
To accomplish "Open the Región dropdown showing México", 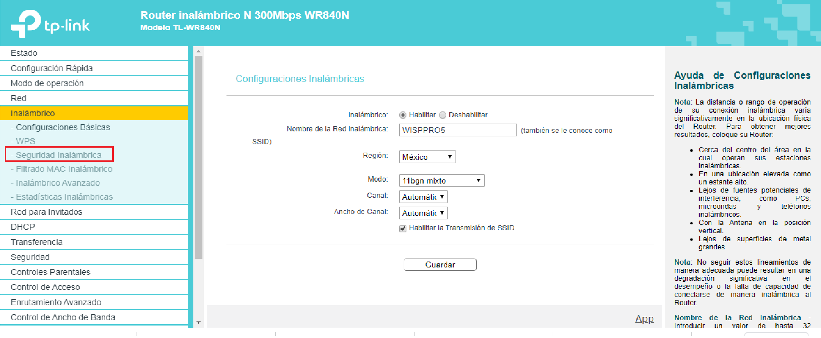I will (x=427, y=157).
